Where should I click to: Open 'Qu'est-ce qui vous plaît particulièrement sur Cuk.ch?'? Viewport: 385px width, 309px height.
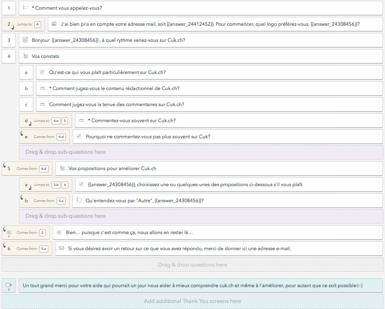click(x=209, y=72)
